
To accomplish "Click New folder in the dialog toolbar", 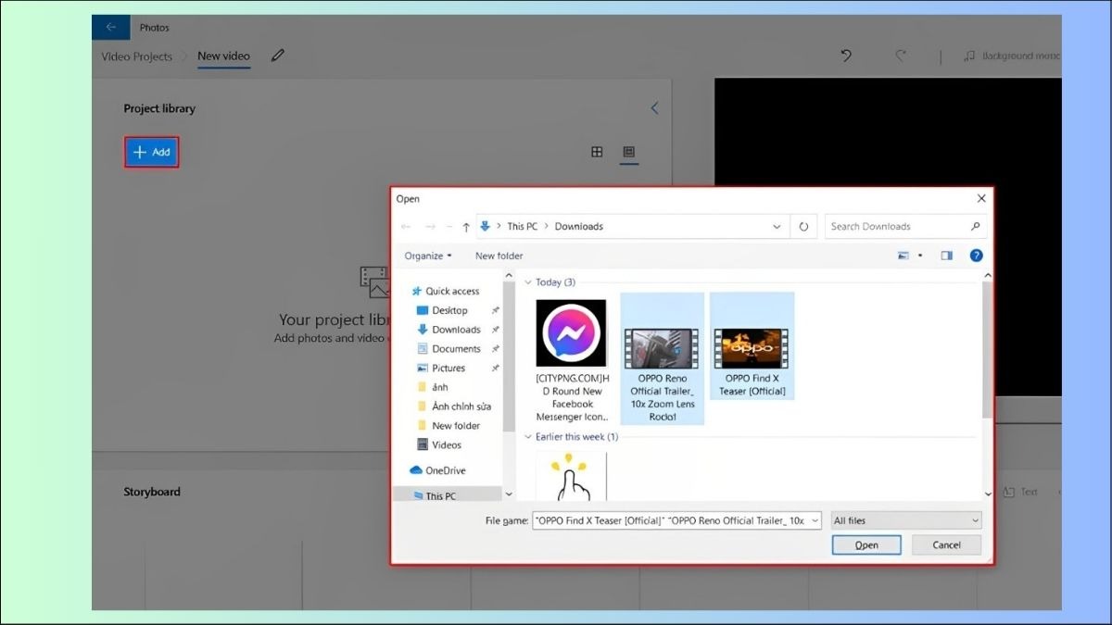I will 499,256.
